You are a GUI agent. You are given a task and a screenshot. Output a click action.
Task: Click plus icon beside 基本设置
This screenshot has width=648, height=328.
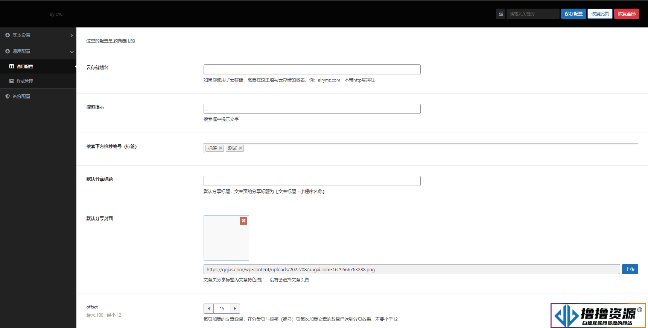click(x=8, y=35)
